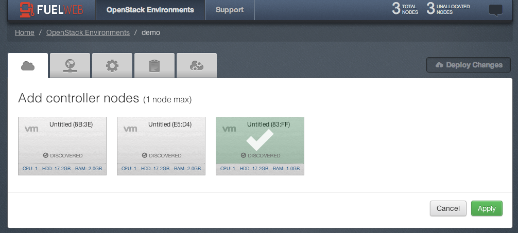The width and height of the screenshot is (518, 233).
Task: Open the notifications speech bubble icon
Action: click(495, 10)
